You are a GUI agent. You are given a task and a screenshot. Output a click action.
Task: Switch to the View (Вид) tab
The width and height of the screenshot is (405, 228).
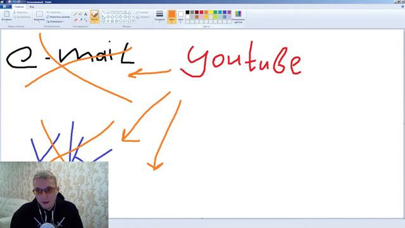32,7
